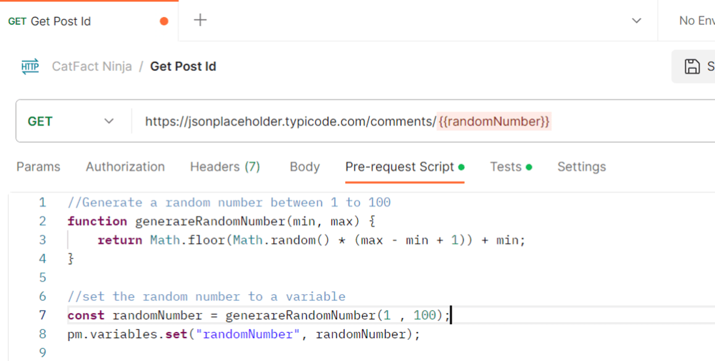
Task: Click the Save floppy disk icon
Action: click(x=692, y=66)
